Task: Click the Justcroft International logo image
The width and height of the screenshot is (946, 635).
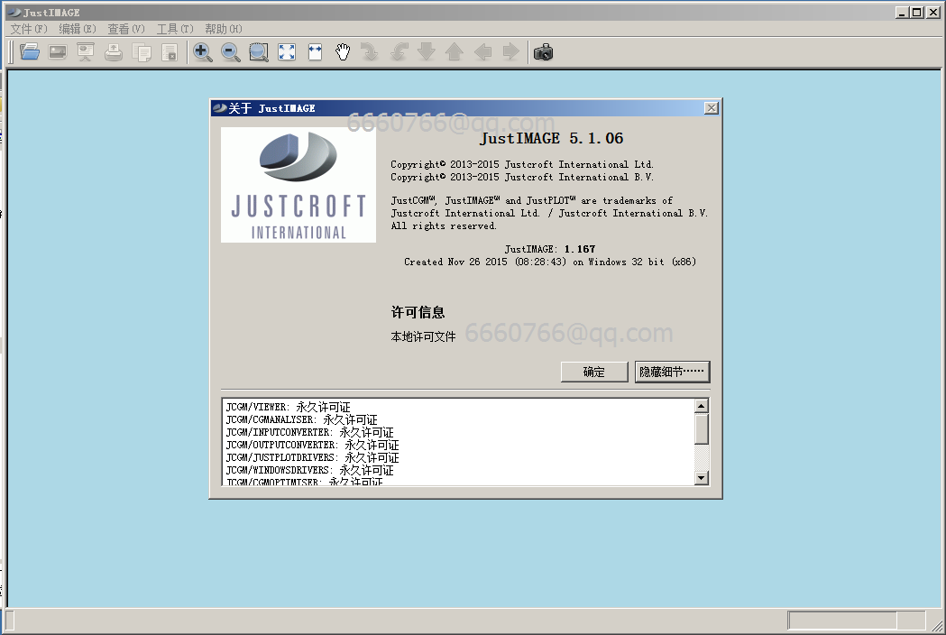Action: (x=298, y=185)
